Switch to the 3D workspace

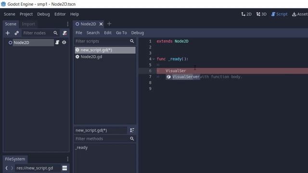[261, 14]
